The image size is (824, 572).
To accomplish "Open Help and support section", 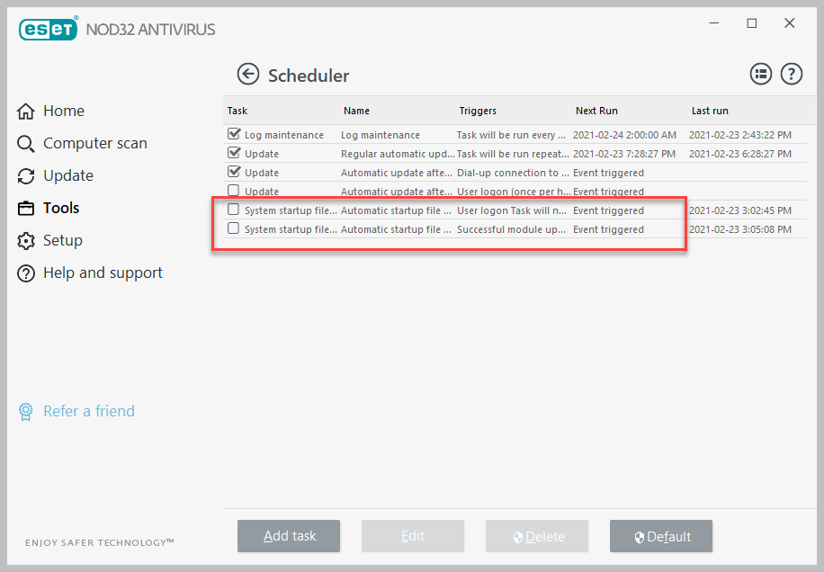I will 103,273.
